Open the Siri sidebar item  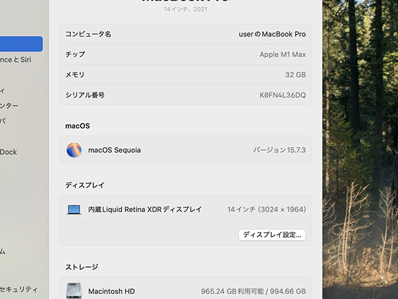[x=18, y=59]
